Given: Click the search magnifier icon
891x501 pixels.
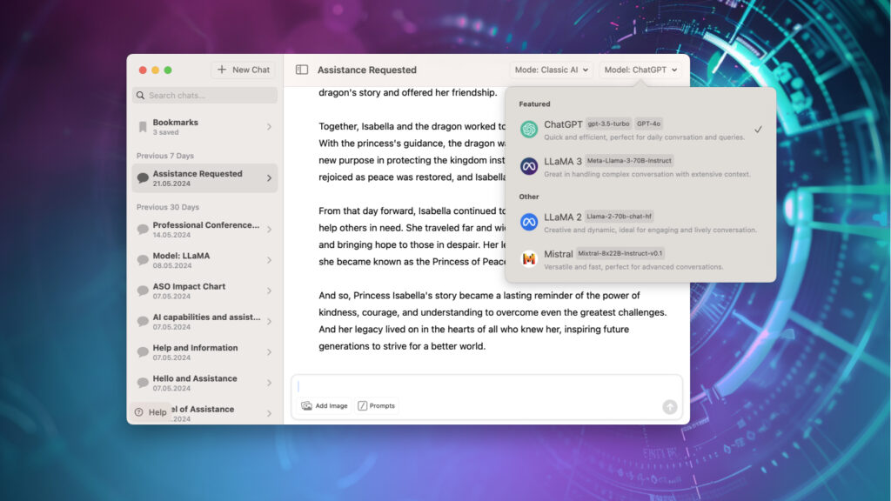Looking at the screenshot, I should pyautogui.click(x=140, y=96).
